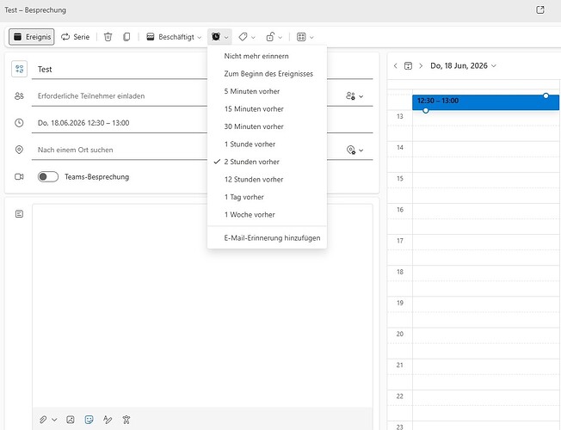Click the 12:30 – 13:00 calendar event block
This screenshot has width=561, height=430.
point(485,102)
